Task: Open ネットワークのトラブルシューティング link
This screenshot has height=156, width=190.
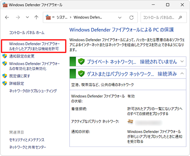Action: pyautogui.click(x=33, y=91)
